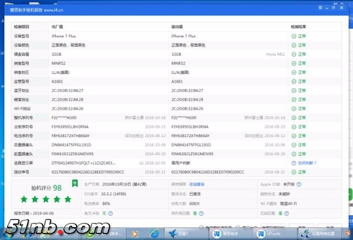This screenshot has width=353, height=240.
Task: Click the 电池寿命 86% value
Action: pyautogui.click(x=106, y=203)
